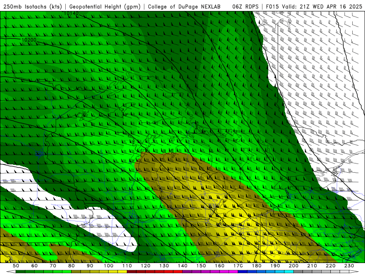Click the 10140 height contour label

(x=71, y=13)
